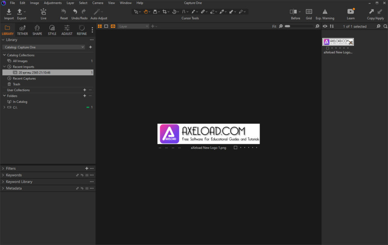
Task: Select the Keystone cursor tool
Action: click(184, 12)
